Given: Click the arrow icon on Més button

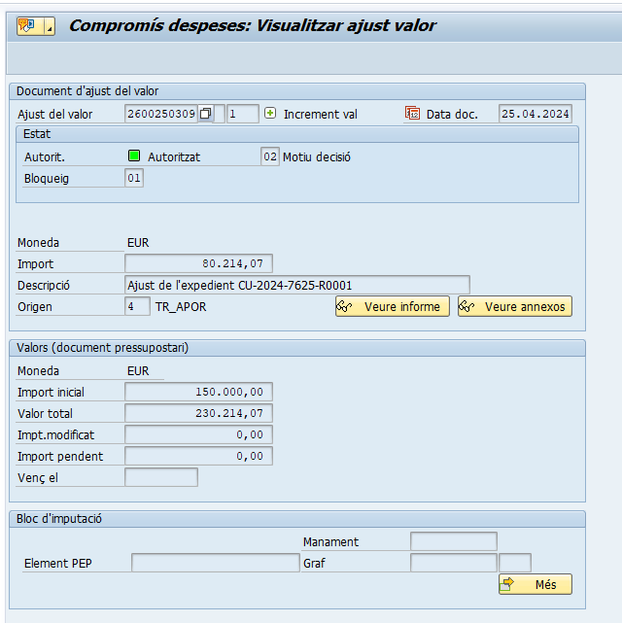Looking at the screenshot, I should (x=508, y=584).
